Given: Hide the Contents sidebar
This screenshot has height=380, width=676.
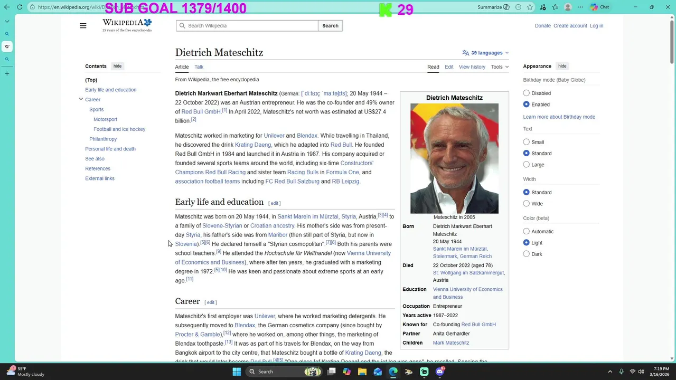Looking at the screenshot, I should pos(117,66).
